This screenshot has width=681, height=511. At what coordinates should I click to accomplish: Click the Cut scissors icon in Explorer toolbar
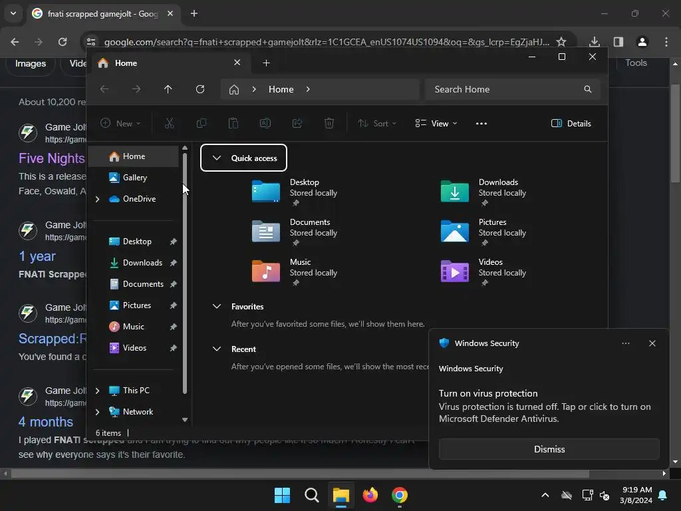pos(170,123)
